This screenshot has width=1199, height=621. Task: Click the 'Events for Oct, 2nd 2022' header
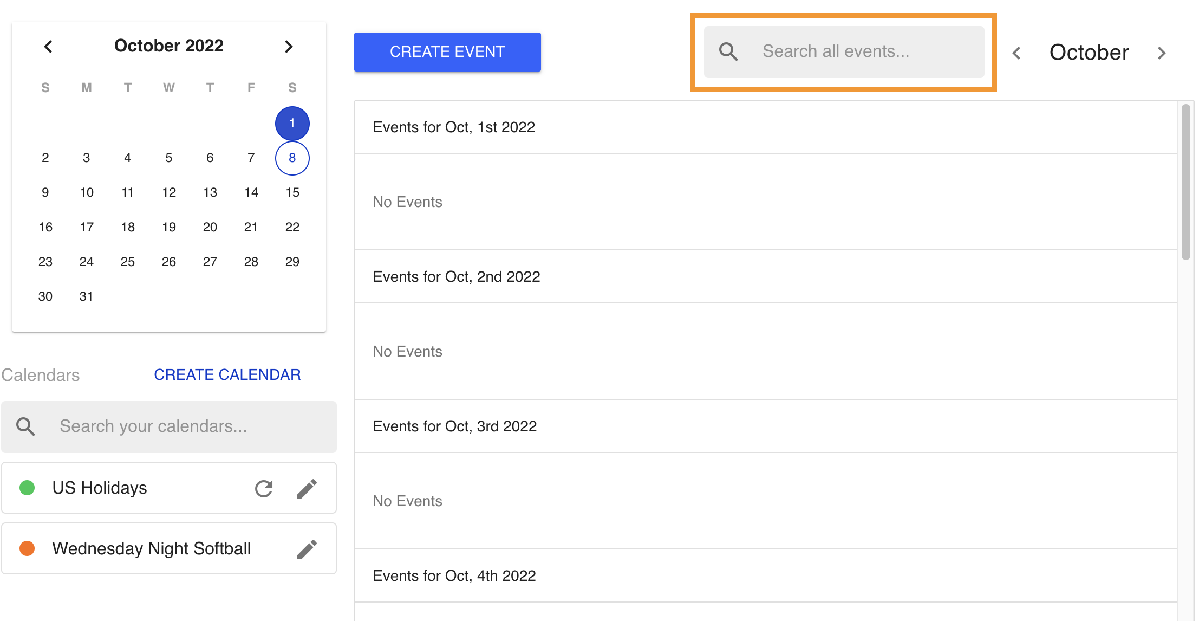coord(457,277)
